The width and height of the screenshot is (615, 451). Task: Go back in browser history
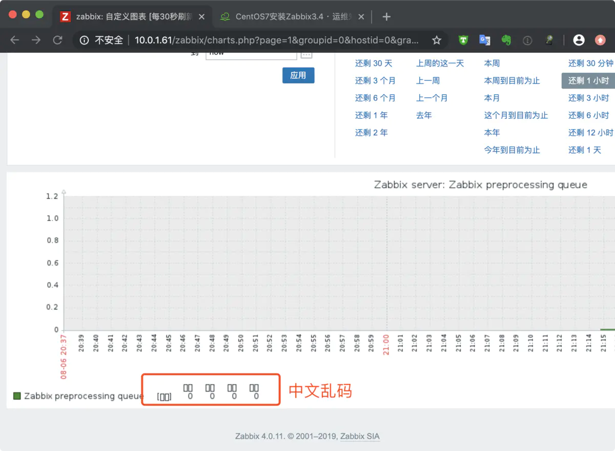tap(14, 40)
